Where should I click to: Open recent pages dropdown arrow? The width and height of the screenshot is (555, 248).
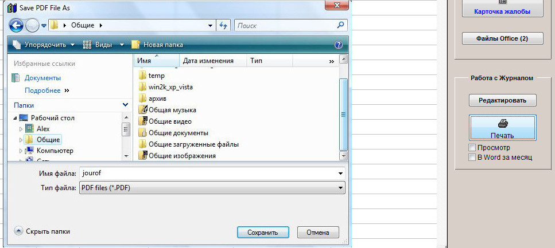click(44, 25)
